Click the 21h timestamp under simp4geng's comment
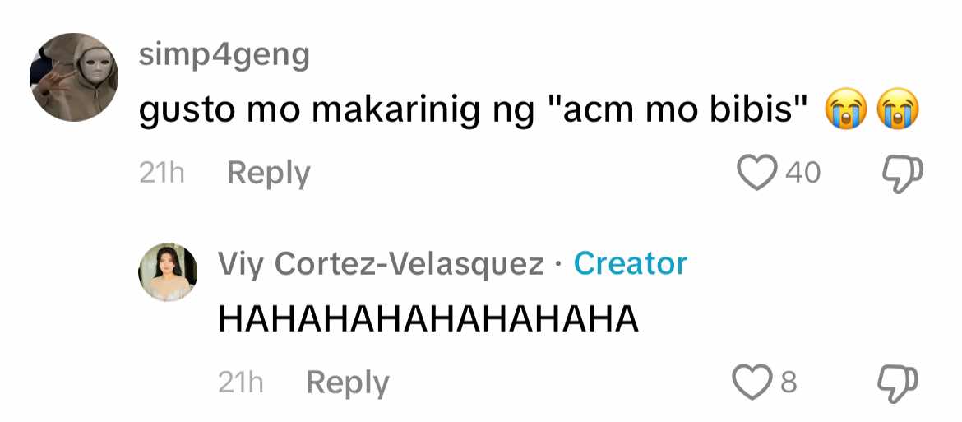962x422 pixels. pos(162,174)
